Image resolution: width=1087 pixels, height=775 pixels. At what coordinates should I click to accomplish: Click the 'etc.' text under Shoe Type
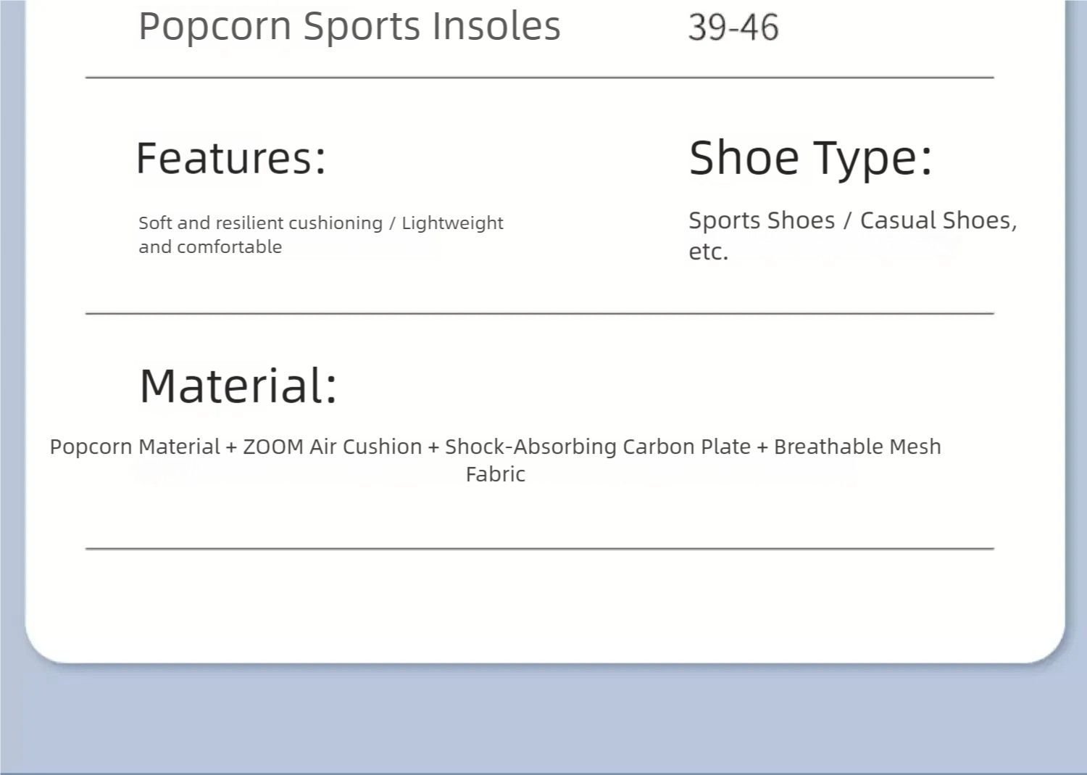(708, 252)
